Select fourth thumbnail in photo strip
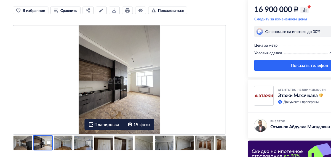 click(x=83, y=143)
